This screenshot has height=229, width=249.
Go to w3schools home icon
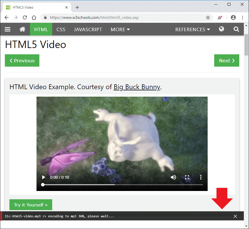point(23,29)
